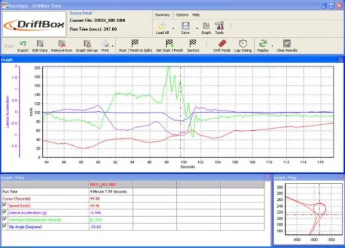Close the Graph panel
This screenshot has width=345, height=248.
tap(341, 59)
